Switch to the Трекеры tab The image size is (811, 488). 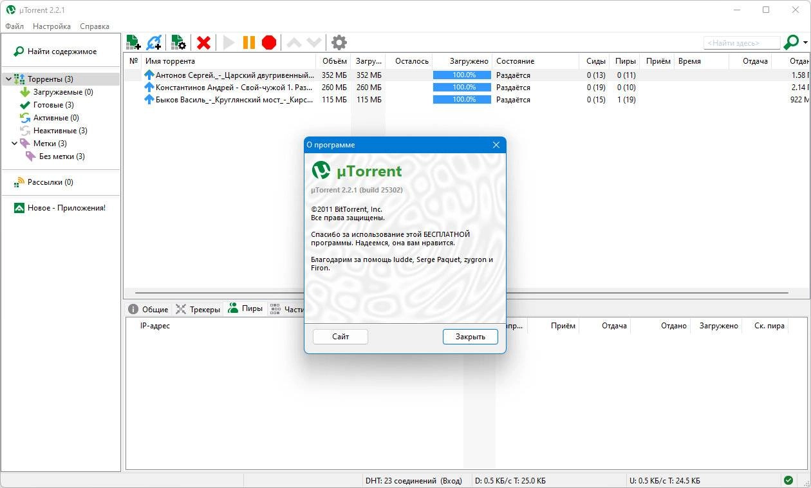(x=198, y=309)
